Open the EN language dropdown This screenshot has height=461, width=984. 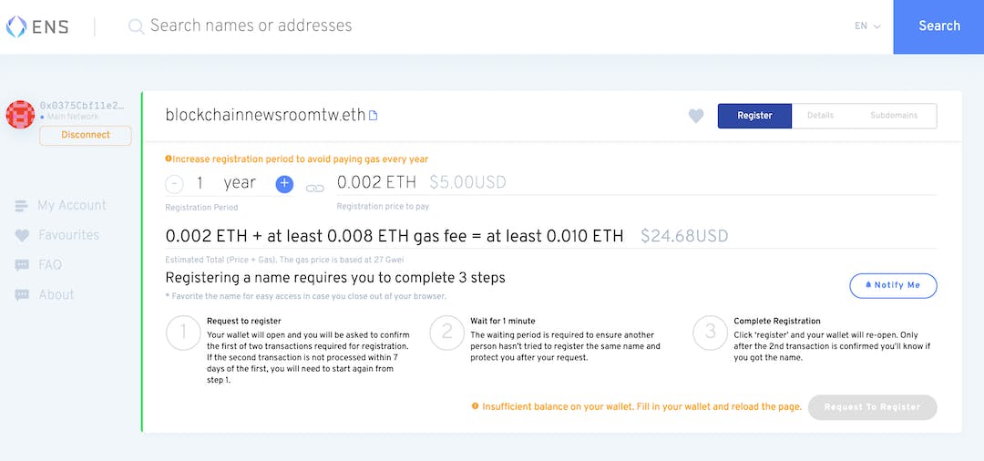coord(867,26)
